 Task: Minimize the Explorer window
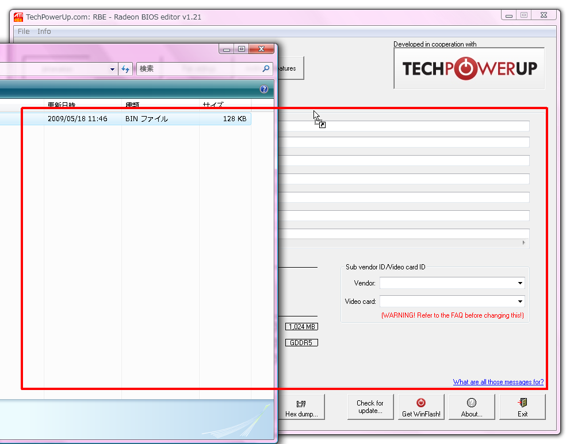(227, 49)
